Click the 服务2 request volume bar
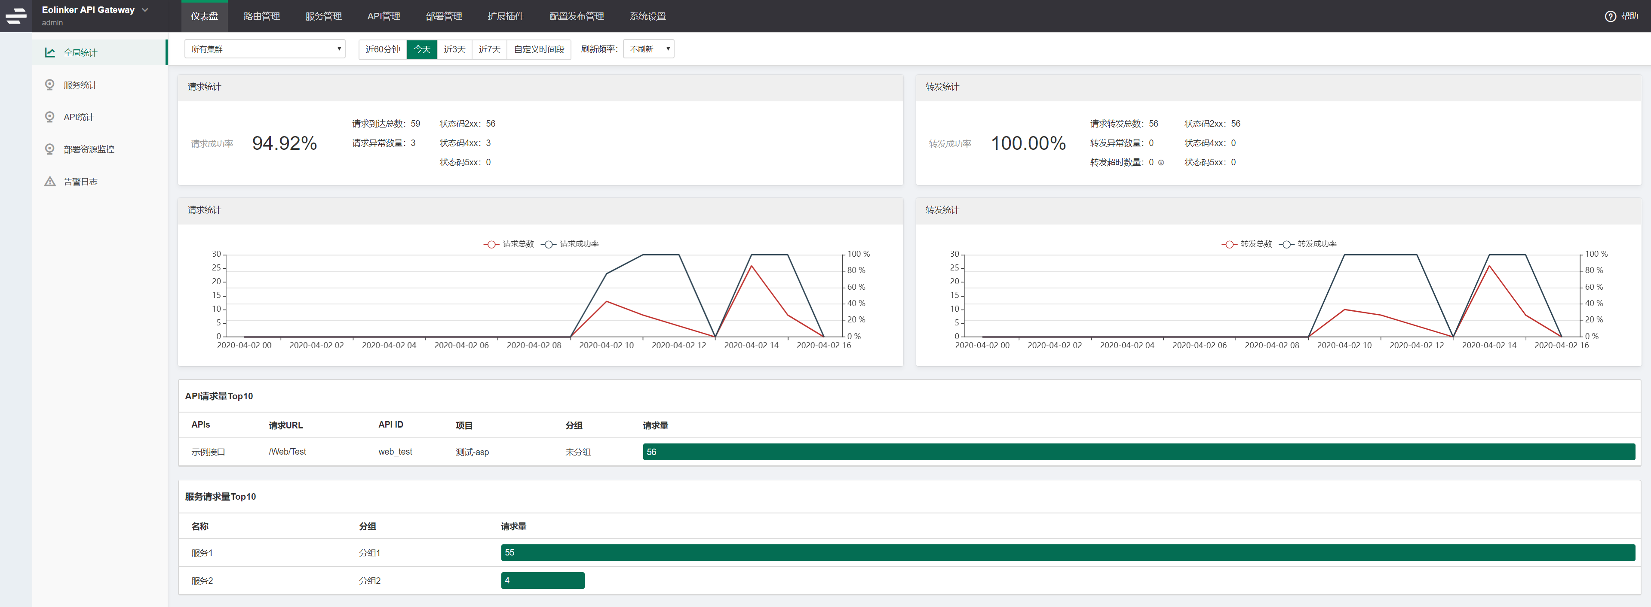This screenshot has width=1651, height=607. (542, 581)
